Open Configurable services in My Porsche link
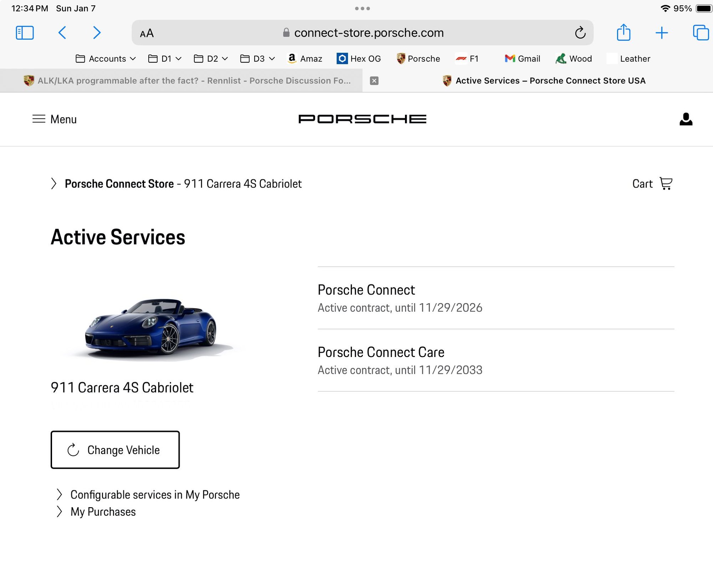The image size is (713, 561). tap(155, 495)
